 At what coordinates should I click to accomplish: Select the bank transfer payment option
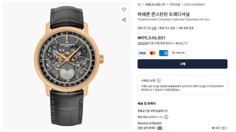[178, 53]
